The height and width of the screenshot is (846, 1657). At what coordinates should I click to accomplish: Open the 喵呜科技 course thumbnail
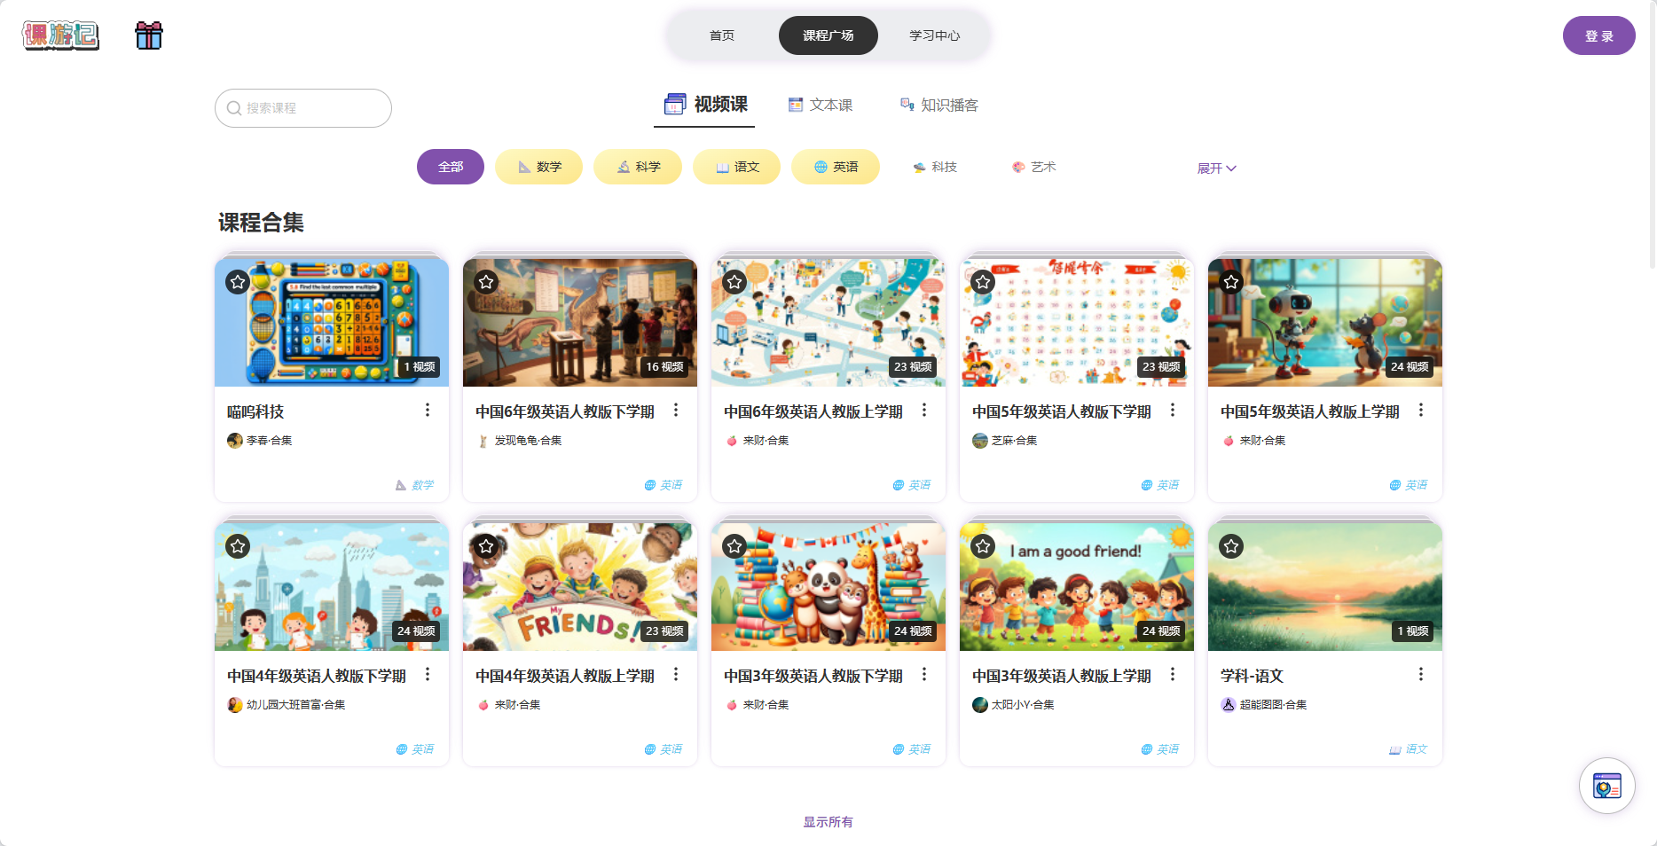(x=332, y=323)
